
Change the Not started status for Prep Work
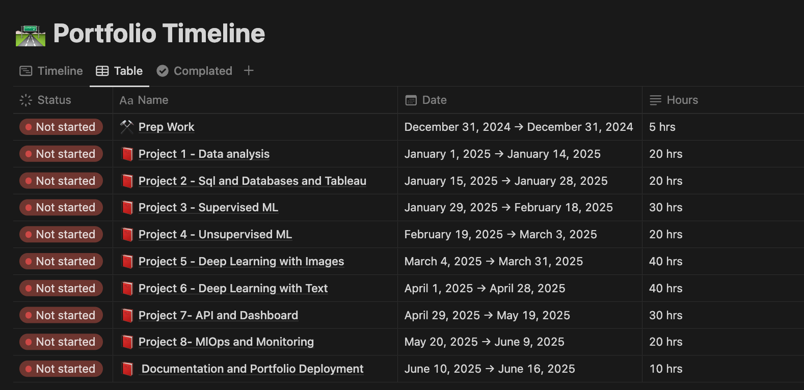pos(61,127)
